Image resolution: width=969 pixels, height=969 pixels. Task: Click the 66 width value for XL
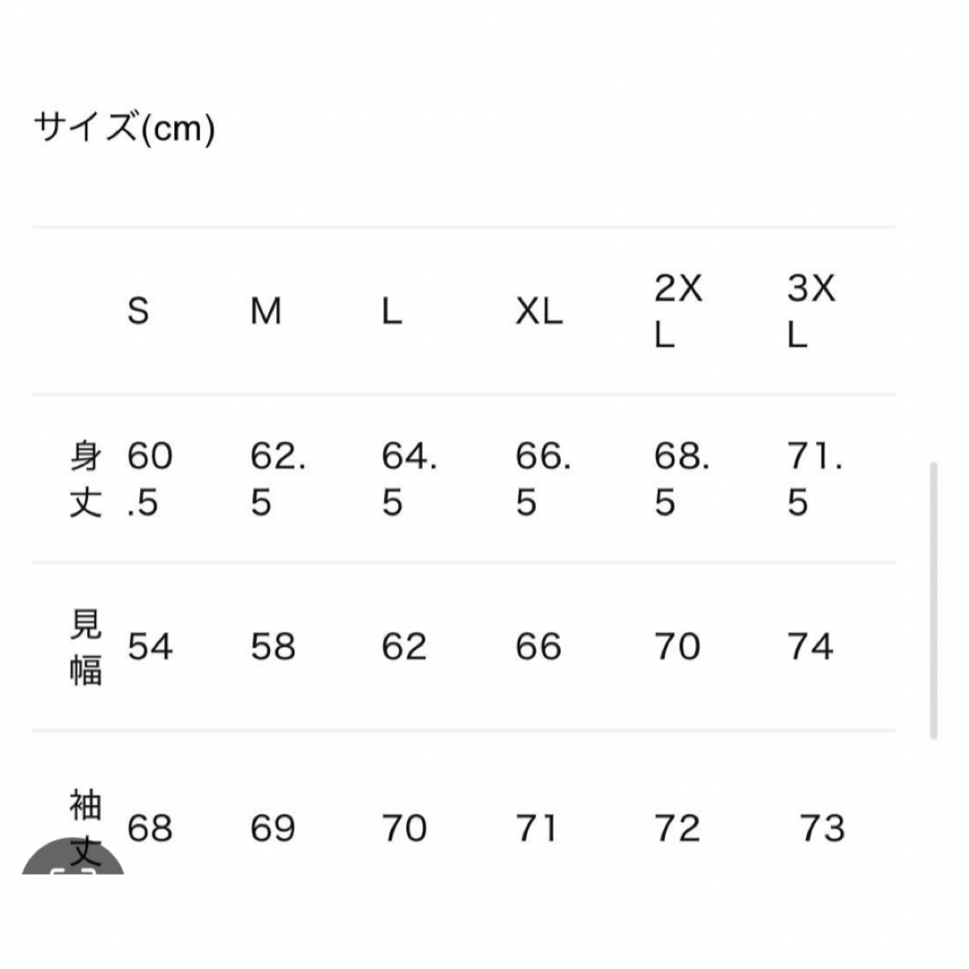(538, 647)
